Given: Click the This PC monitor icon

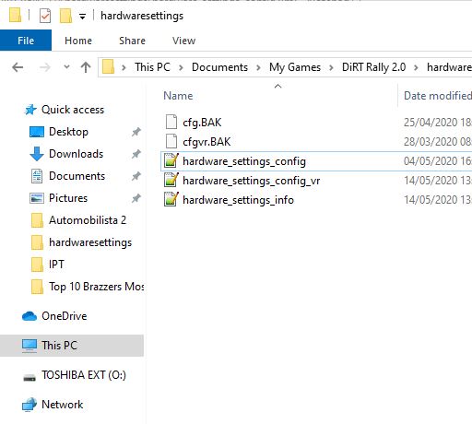Looking at the screenshot, I should [29, 346].
